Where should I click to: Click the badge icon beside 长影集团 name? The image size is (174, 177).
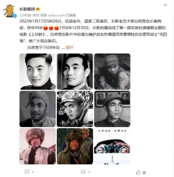[38, 9]
